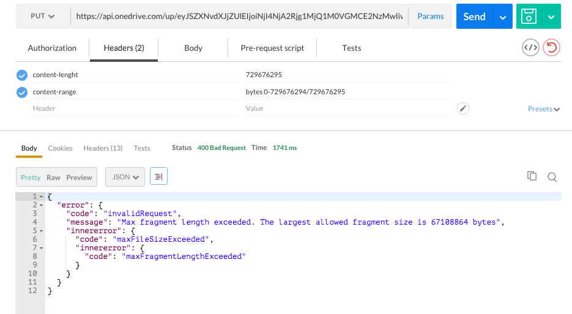
Task: Toggle line wrap icon
Action: (x=158, y=176)
